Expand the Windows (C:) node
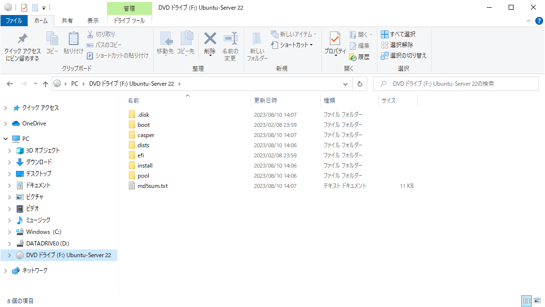This screenshot has height=307, width=545. point(10,231)
